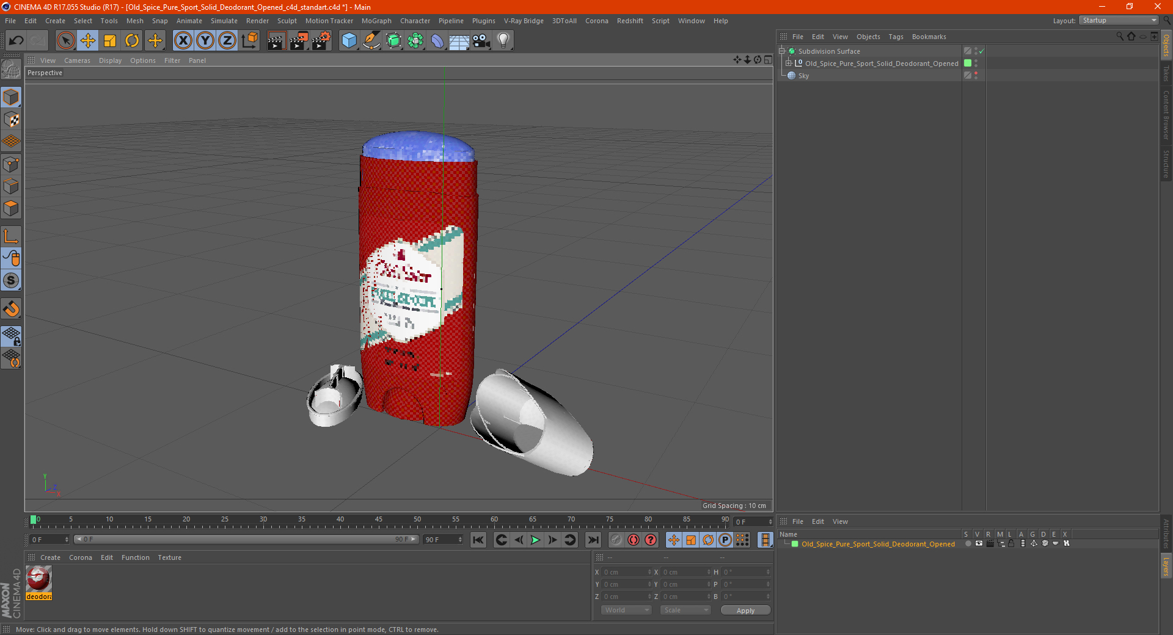Activate the Move tool

pos(88,41)
